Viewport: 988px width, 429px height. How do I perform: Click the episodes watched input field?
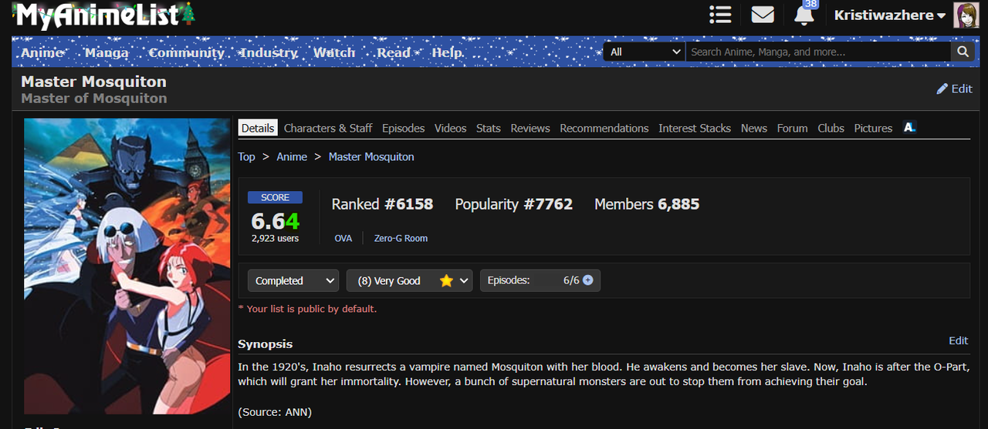(x=551, y=280)
